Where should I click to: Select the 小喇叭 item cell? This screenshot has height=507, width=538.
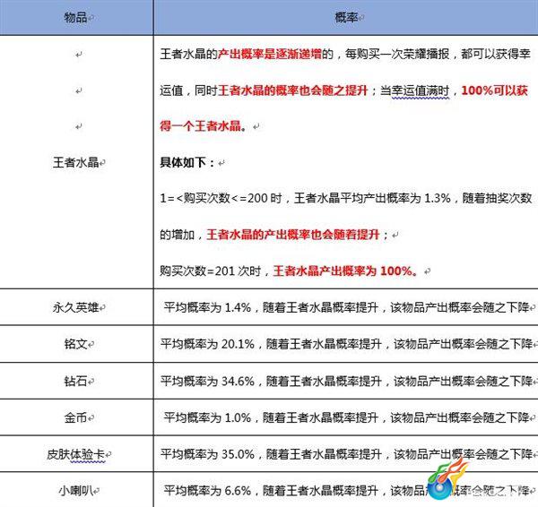coord(76,491)
